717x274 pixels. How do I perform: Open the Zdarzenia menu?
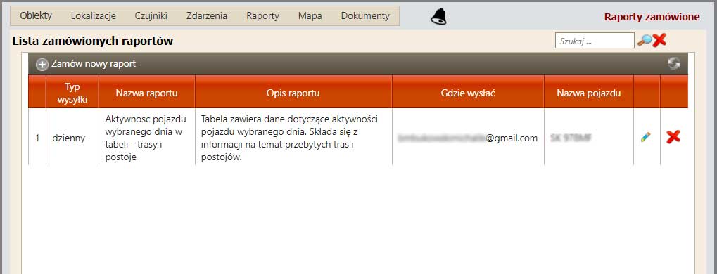[207, 16]
